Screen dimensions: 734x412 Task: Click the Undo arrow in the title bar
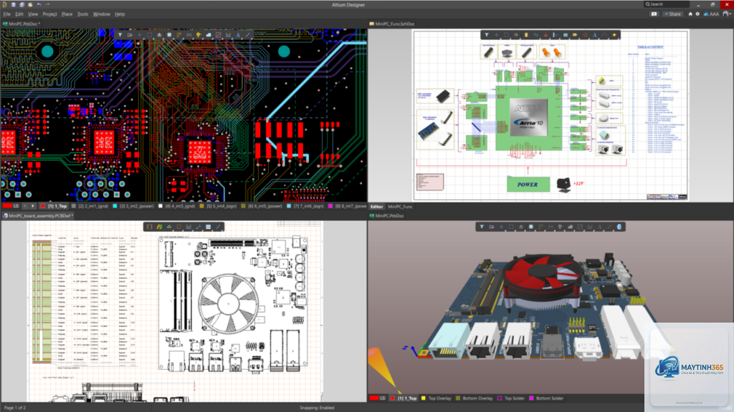pyautogui.click(x=39, y=5)
